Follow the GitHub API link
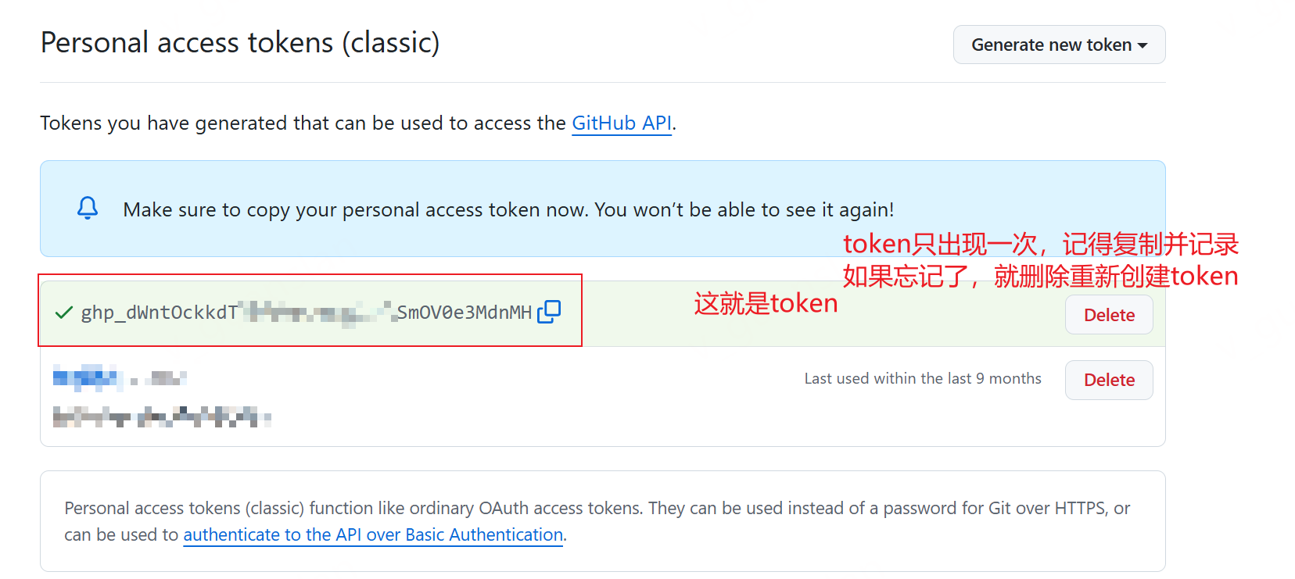Image resolution: width=1295 pixels, height=579 pixels. click(622, 123)
